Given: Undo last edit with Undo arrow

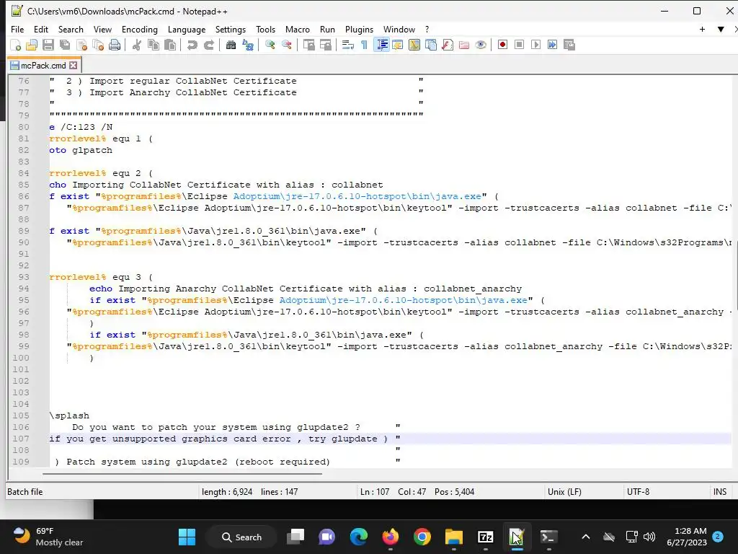Looking at the screenshot, I should [192, 45].
